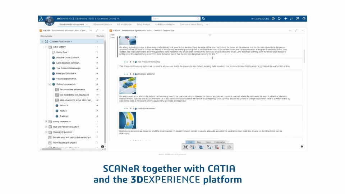
Task: Click the About 3DEXPERIENCE platform link
Action: 172,154
